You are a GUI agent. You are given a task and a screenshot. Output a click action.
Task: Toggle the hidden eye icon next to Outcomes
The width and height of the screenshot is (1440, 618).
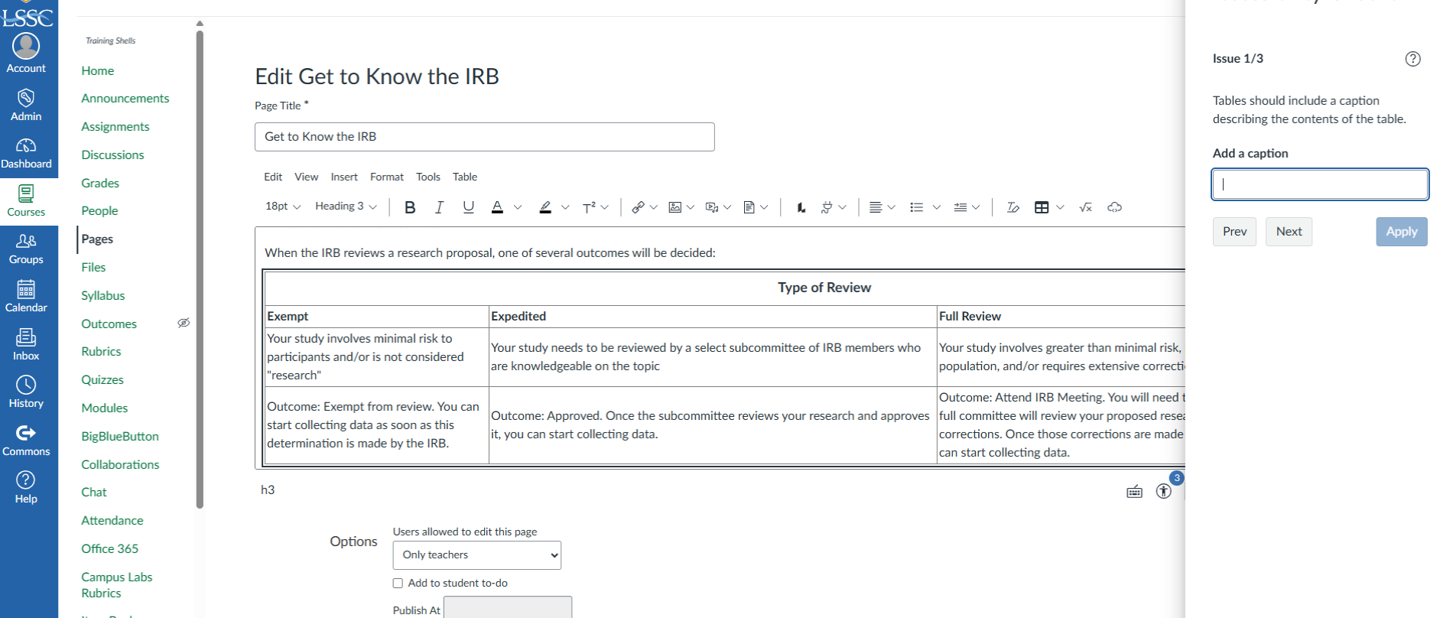(184, 323)
